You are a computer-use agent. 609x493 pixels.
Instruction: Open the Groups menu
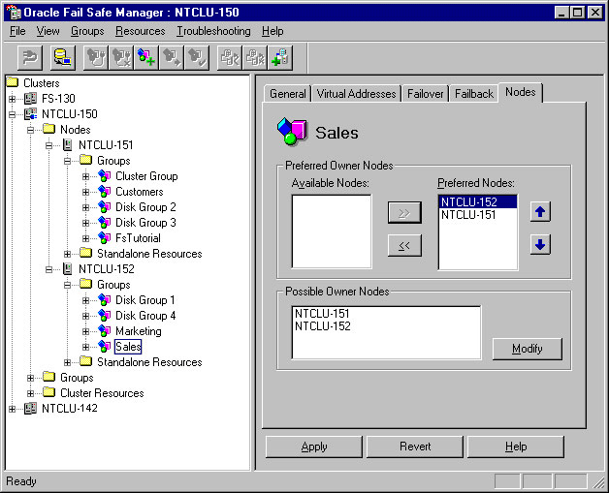click(87, 31)
